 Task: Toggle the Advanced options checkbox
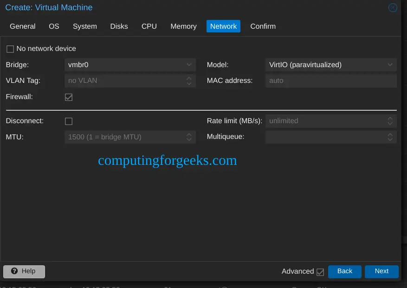tap(320, 272)
